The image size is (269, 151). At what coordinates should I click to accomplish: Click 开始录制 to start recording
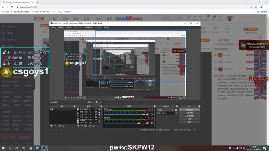click(189, 113)
